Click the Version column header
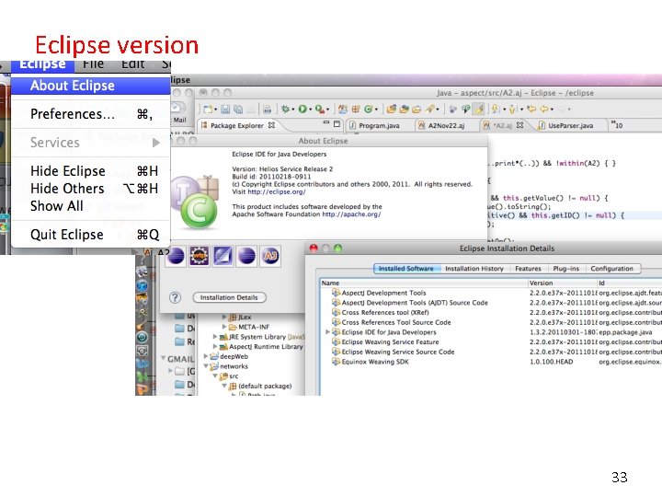This screenshot has width=662, height=497. point(562,283)
